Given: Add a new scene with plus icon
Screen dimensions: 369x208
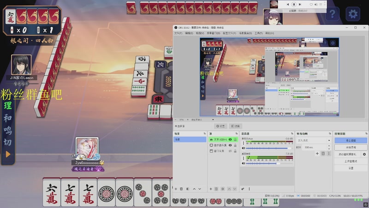Looking at the screenshot, I should (176, 189).
